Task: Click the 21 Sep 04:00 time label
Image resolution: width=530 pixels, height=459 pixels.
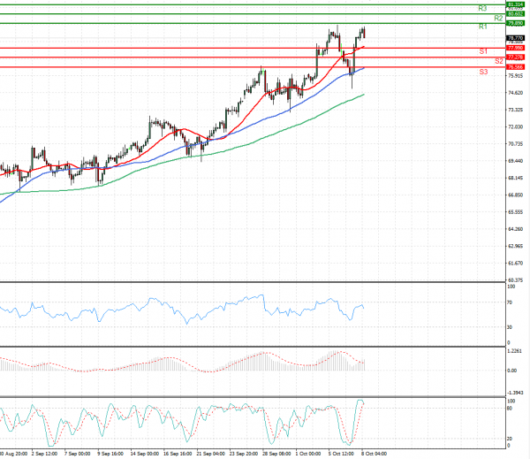Action: [210, 454]
